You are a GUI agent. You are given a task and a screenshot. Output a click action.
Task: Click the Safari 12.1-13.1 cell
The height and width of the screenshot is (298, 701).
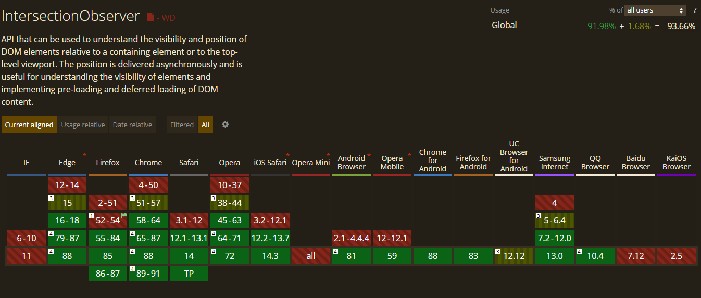[x=189, y=238]
